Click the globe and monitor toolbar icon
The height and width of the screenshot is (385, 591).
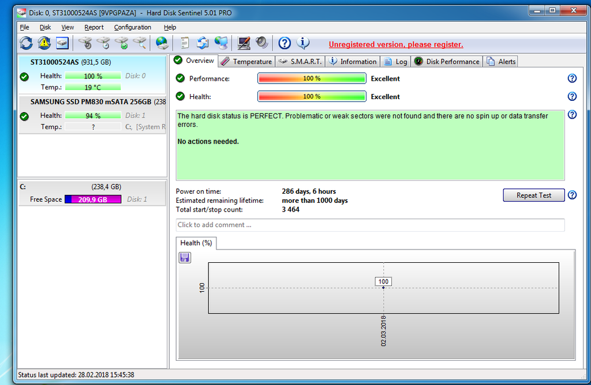click(221, 43)
